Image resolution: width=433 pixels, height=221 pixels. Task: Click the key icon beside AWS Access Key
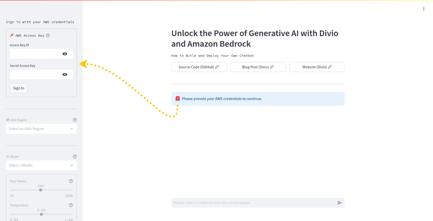12,35
